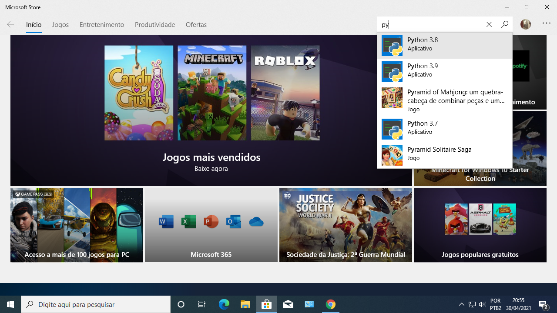Open 'Acesso a mais de 100 jogos para PC' tile
The image size is (557, 313).
click(x=77, y=225)
